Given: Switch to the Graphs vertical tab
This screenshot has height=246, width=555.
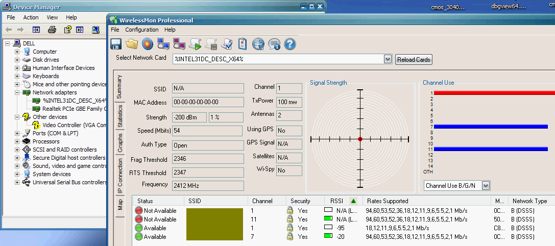Looking at the screenshot, I should click(119, 142).
